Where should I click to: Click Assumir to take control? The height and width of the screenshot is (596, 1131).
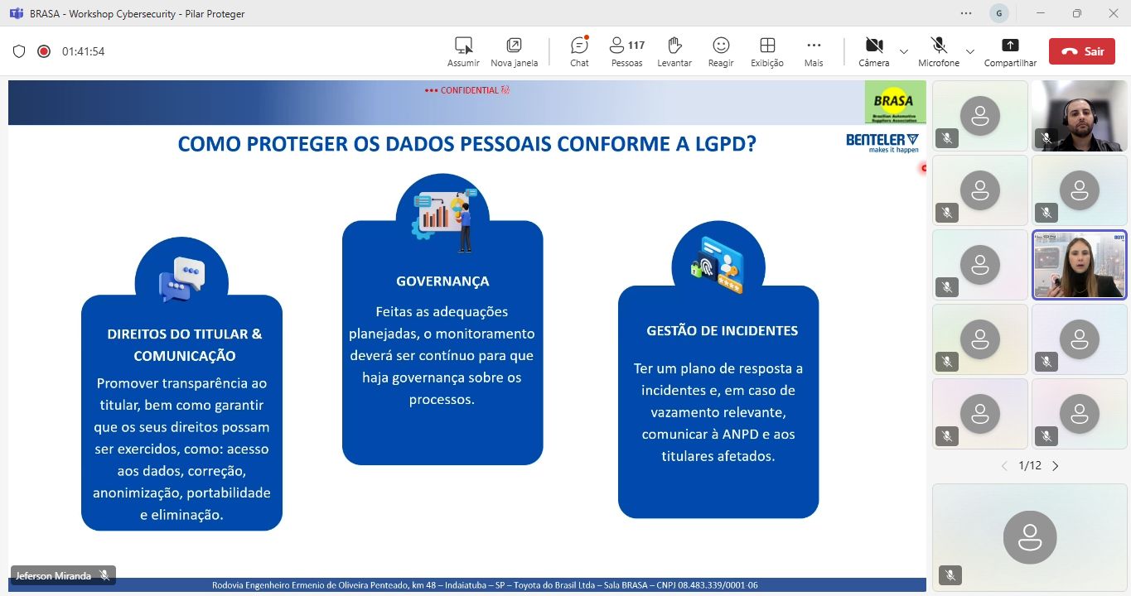tap(463, 51)
